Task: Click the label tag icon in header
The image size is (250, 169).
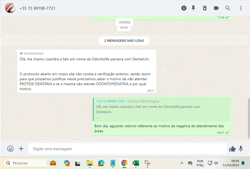Action: pos(216,8)
